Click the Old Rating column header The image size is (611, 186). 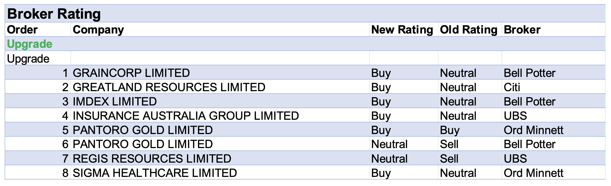[469, 30]
